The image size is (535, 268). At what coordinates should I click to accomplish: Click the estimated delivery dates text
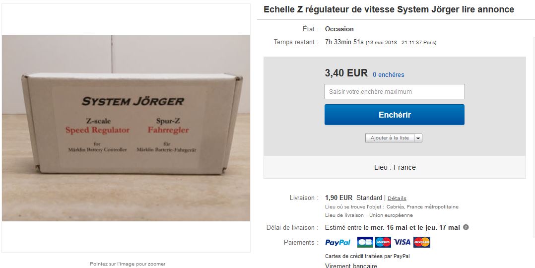click(393, 227)
